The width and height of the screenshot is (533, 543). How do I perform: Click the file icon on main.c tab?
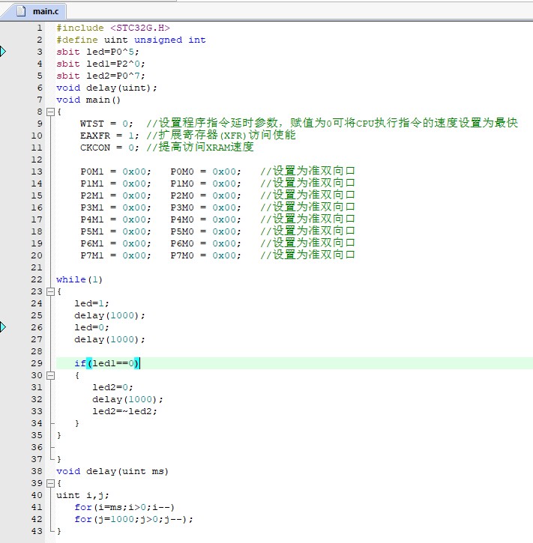[21, 11]
